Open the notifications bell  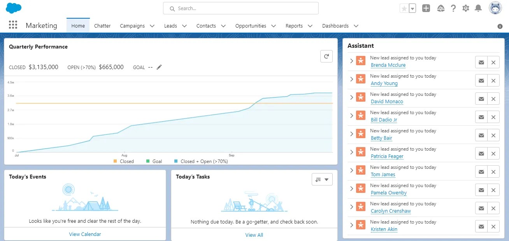coord(478,8)
